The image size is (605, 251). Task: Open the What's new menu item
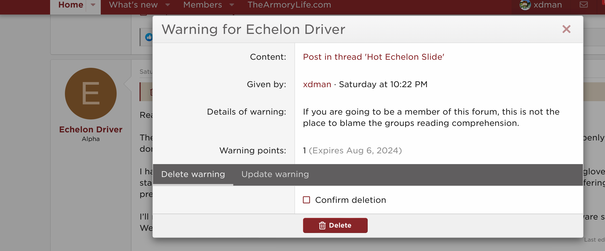point(133,5)
